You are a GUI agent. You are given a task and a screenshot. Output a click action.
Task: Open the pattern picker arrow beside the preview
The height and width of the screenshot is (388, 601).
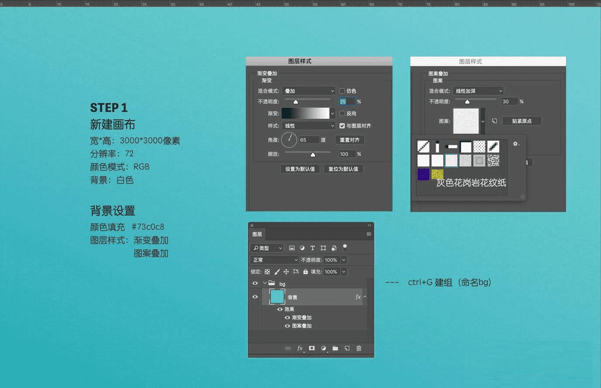[482, 121]
